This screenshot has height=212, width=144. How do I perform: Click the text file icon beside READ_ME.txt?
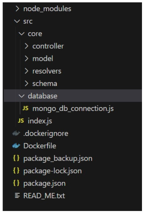[x=17, y=196]
